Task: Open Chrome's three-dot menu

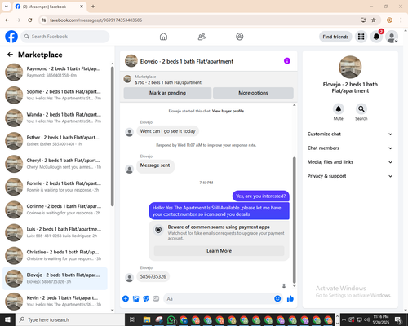Action: tap(401, 20)
